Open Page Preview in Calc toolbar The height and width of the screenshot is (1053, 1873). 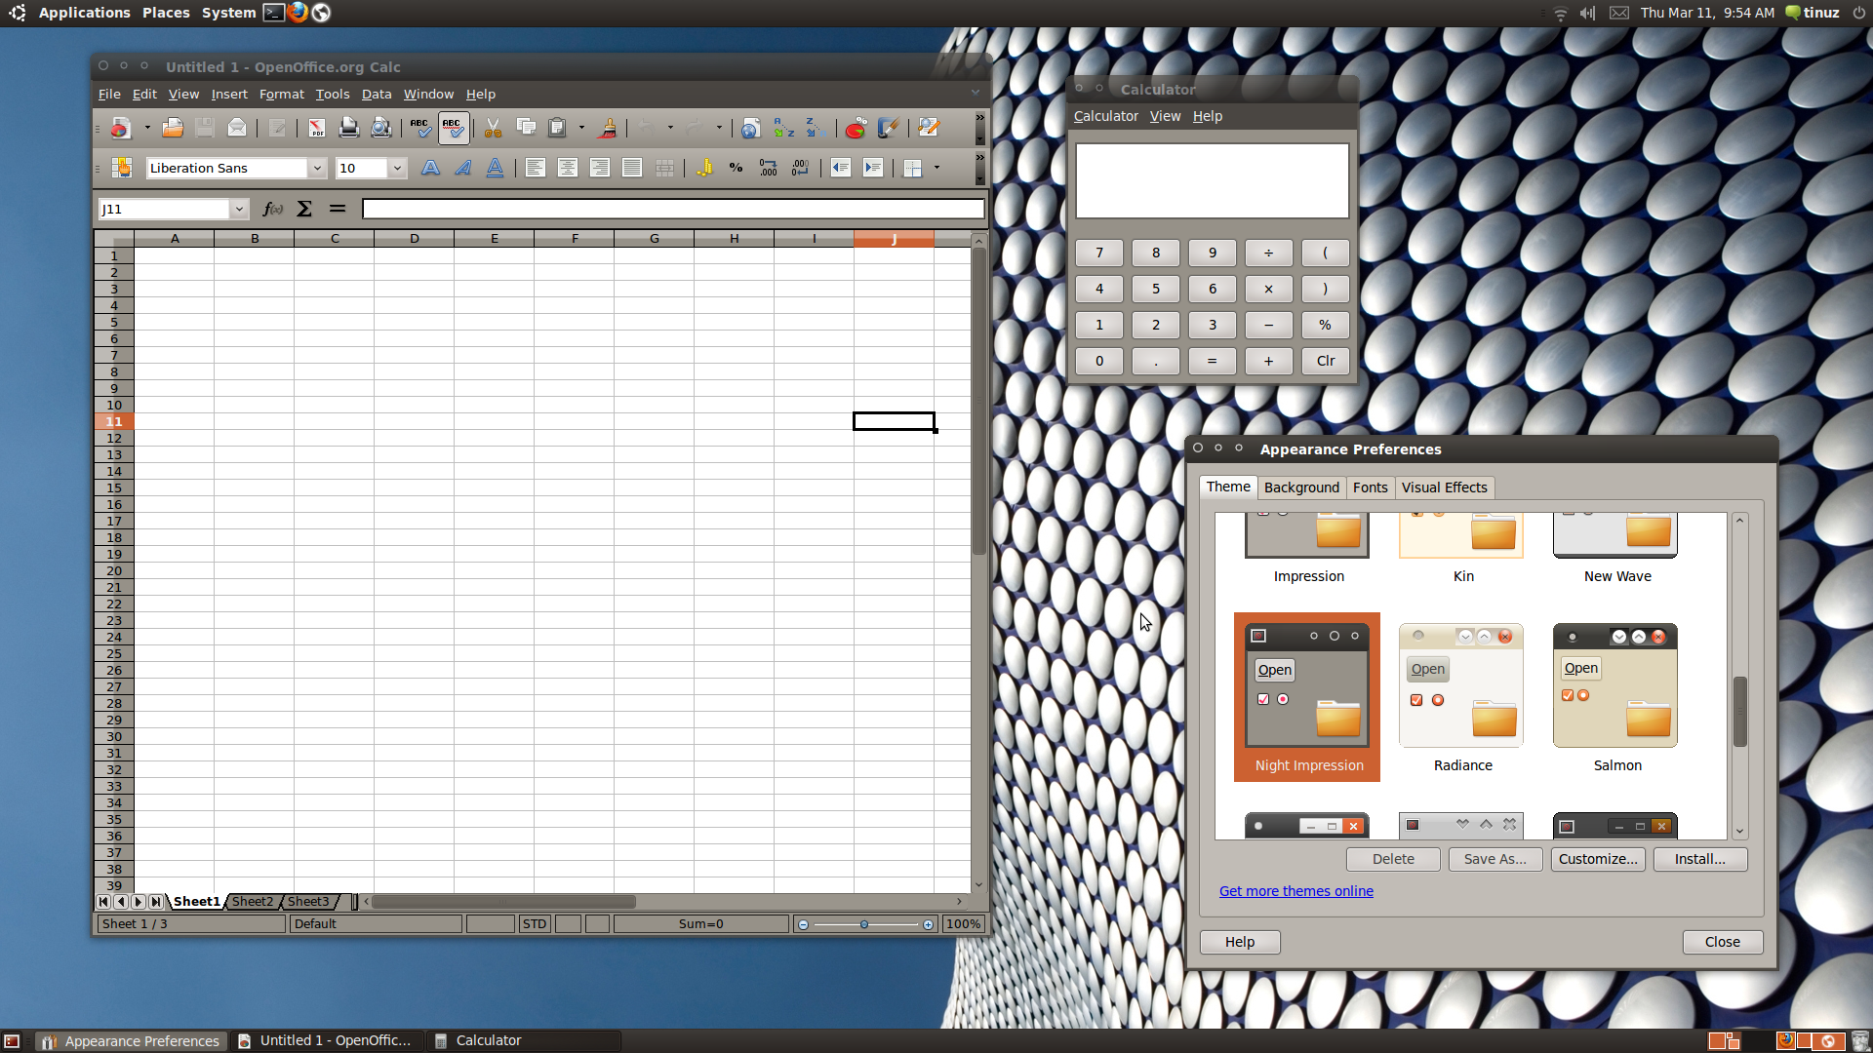(381, 128)
